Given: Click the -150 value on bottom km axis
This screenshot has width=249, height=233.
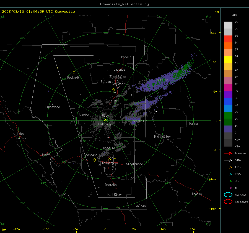Looking at the screenshot, I should 16,229.
